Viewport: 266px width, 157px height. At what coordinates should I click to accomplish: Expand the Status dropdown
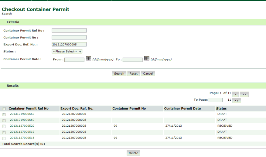[x=67, y=52]
